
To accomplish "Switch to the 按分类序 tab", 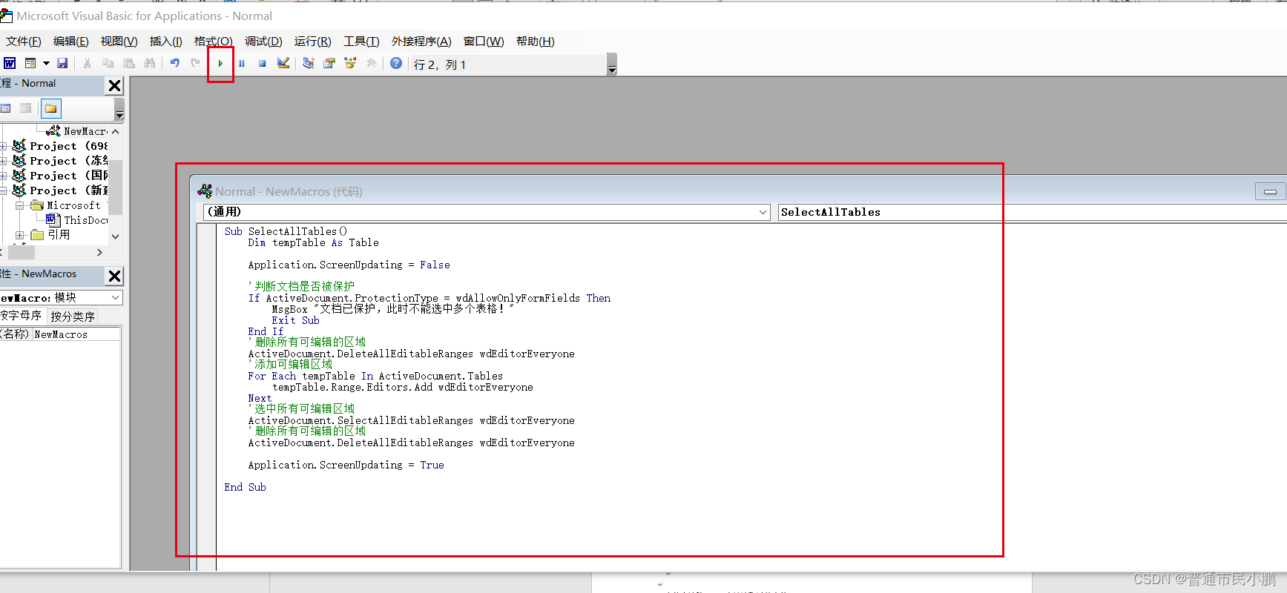I will tap(73, 317).
